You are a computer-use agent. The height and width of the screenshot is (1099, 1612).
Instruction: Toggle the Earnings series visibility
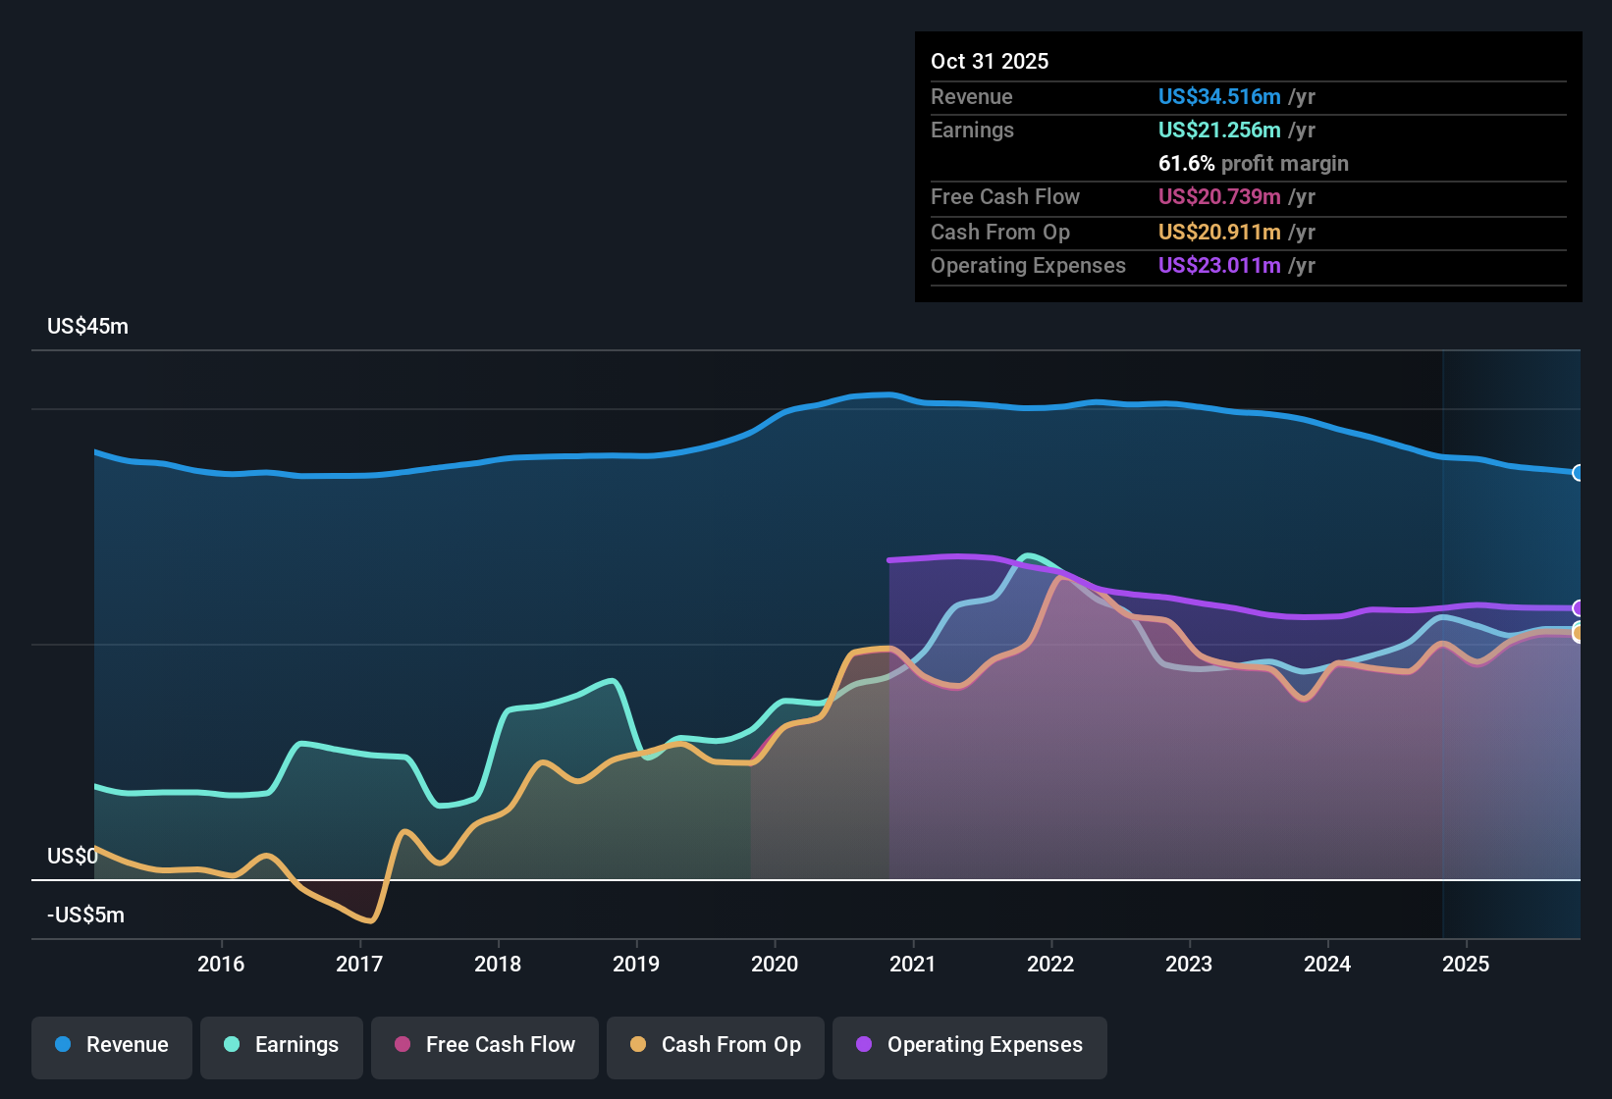282,1045
